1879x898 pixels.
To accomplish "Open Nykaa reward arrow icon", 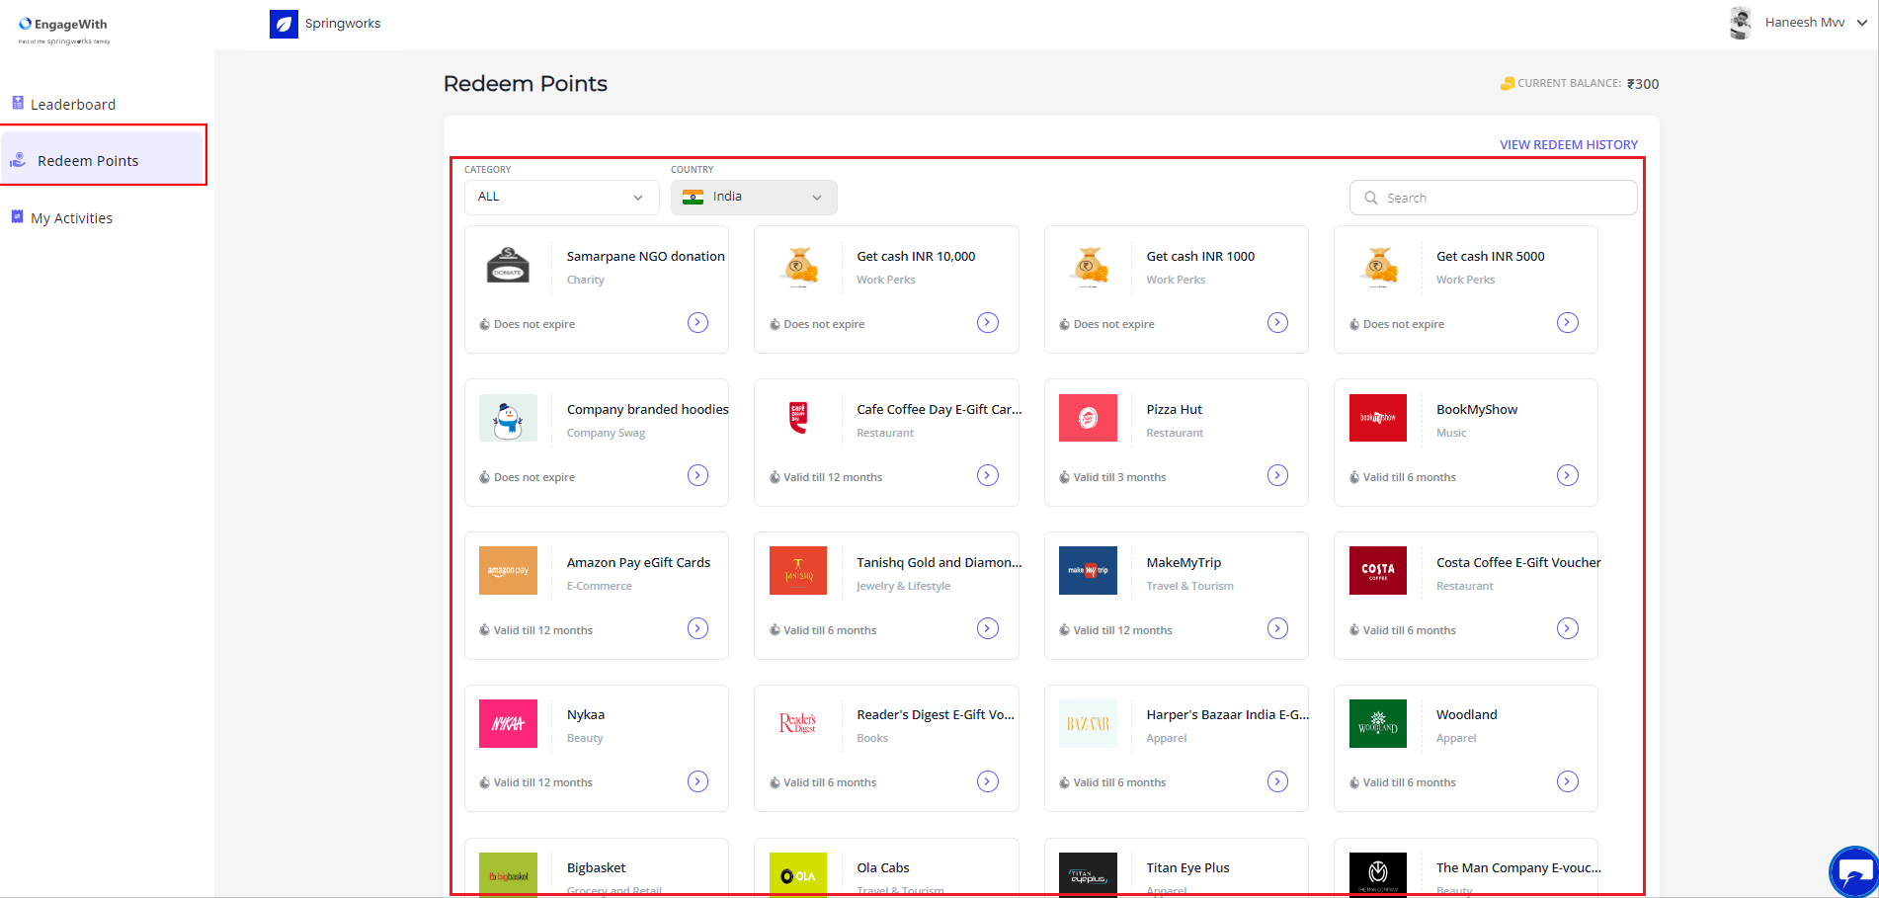I will click(697, 781).
